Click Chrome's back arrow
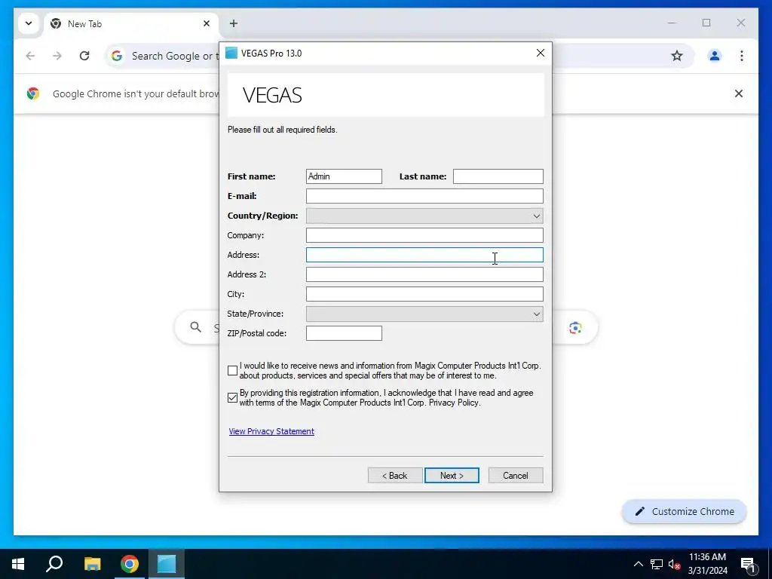 click(30, 56)
